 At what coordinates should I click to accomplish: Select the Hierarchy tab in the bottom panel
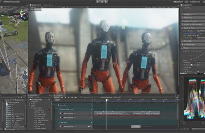coord(33,95)
